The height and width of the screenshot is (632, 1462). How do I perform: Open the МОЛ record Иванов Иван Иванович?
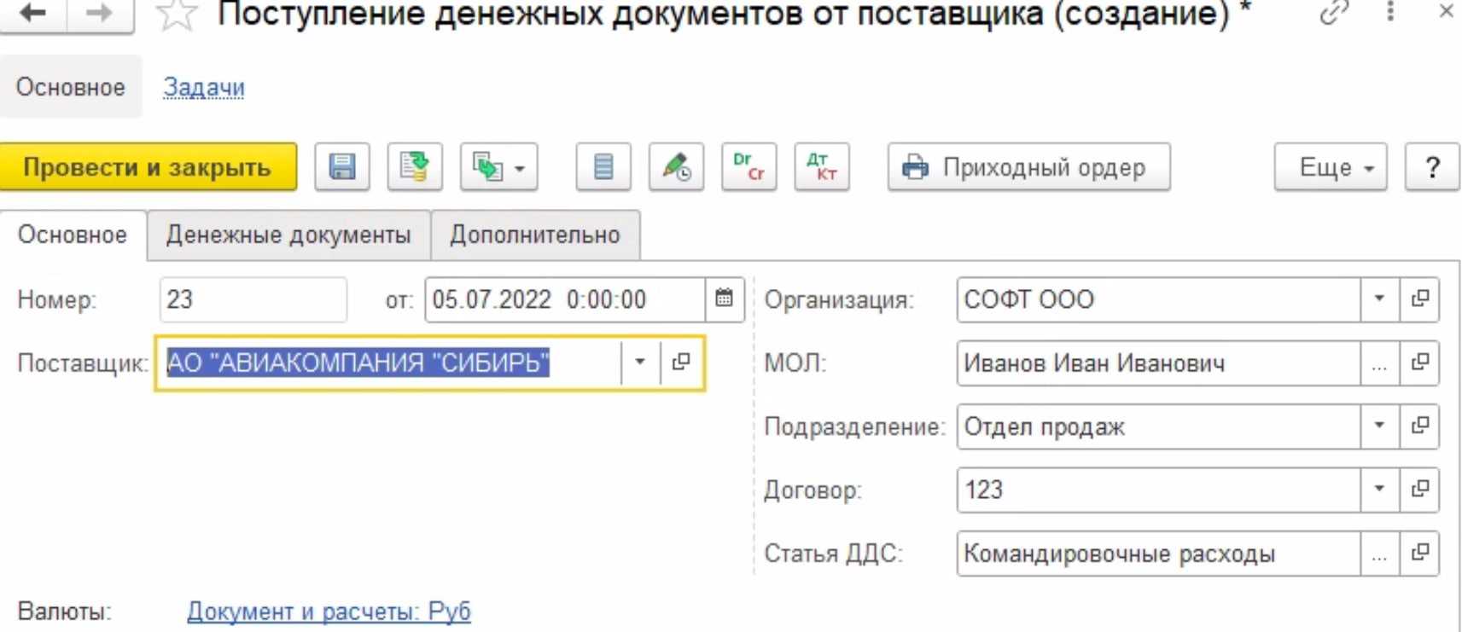(x=1420, y=362)
